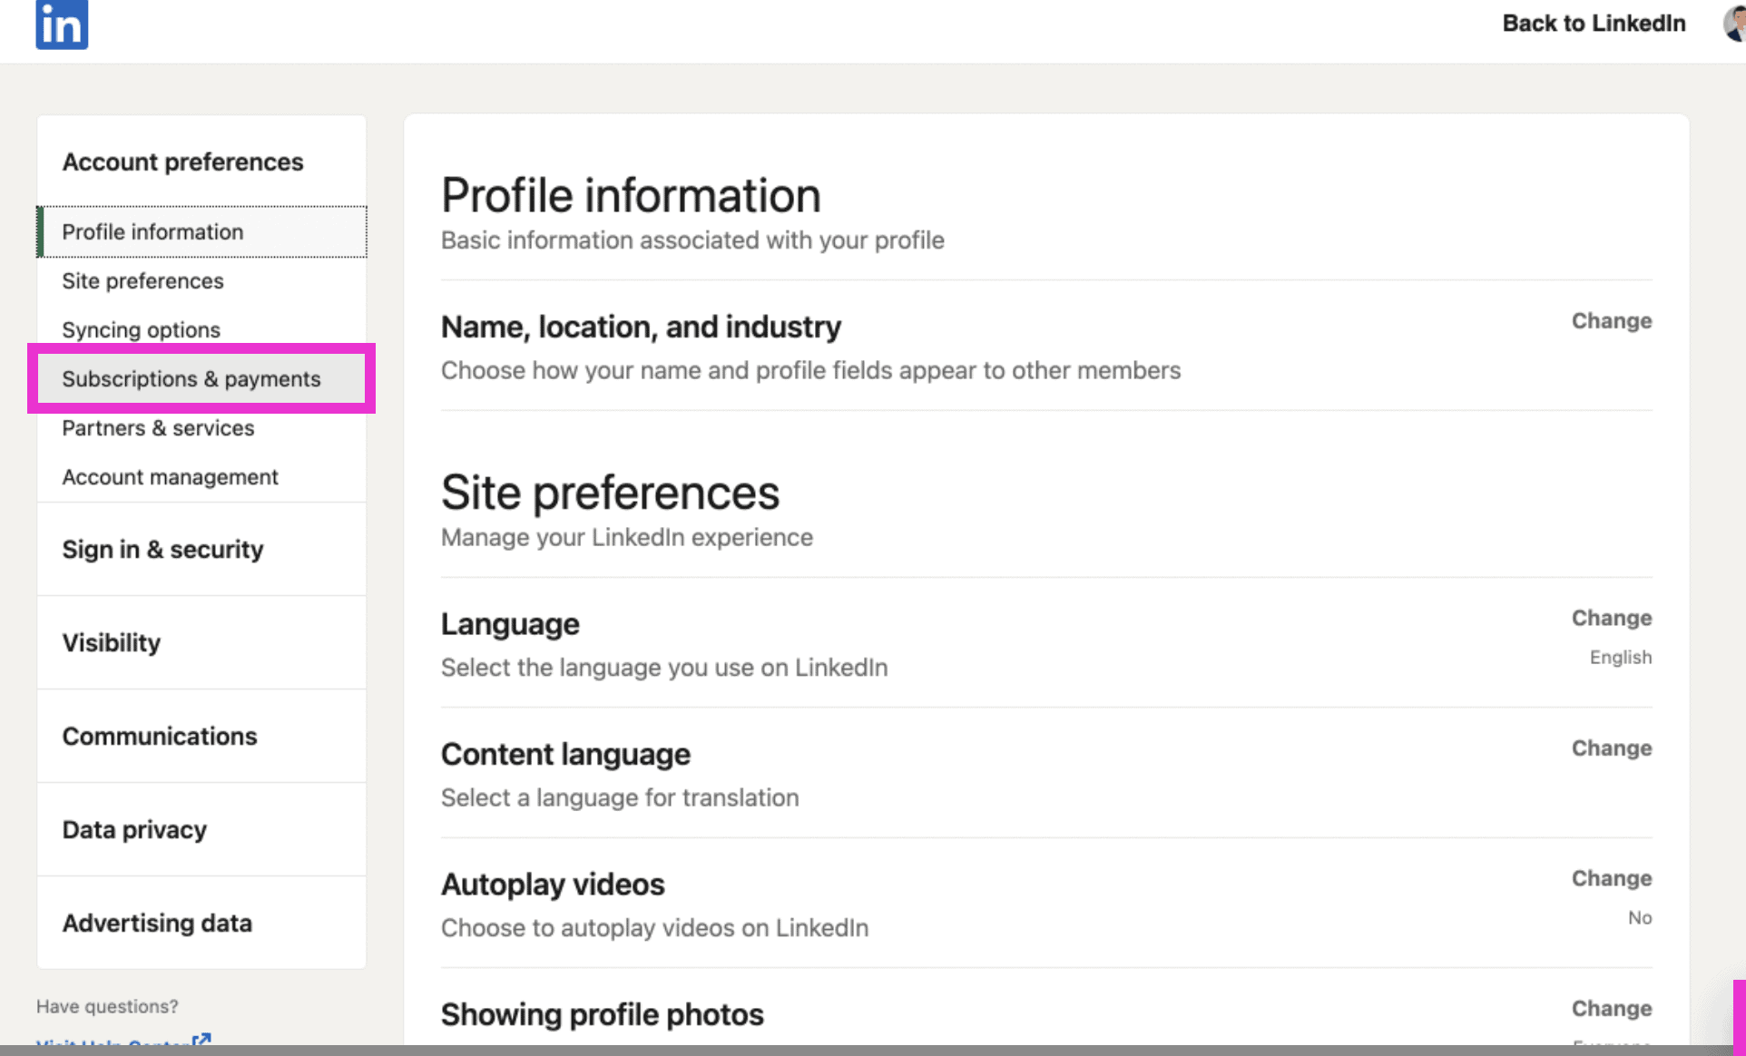Select Partners & services item
The width and height of the screenshot is (1746, 1056).
tap(158, 428)
